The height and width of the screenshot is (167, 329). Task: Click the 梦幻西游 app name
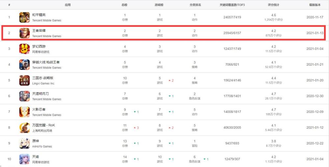point(39,46)
